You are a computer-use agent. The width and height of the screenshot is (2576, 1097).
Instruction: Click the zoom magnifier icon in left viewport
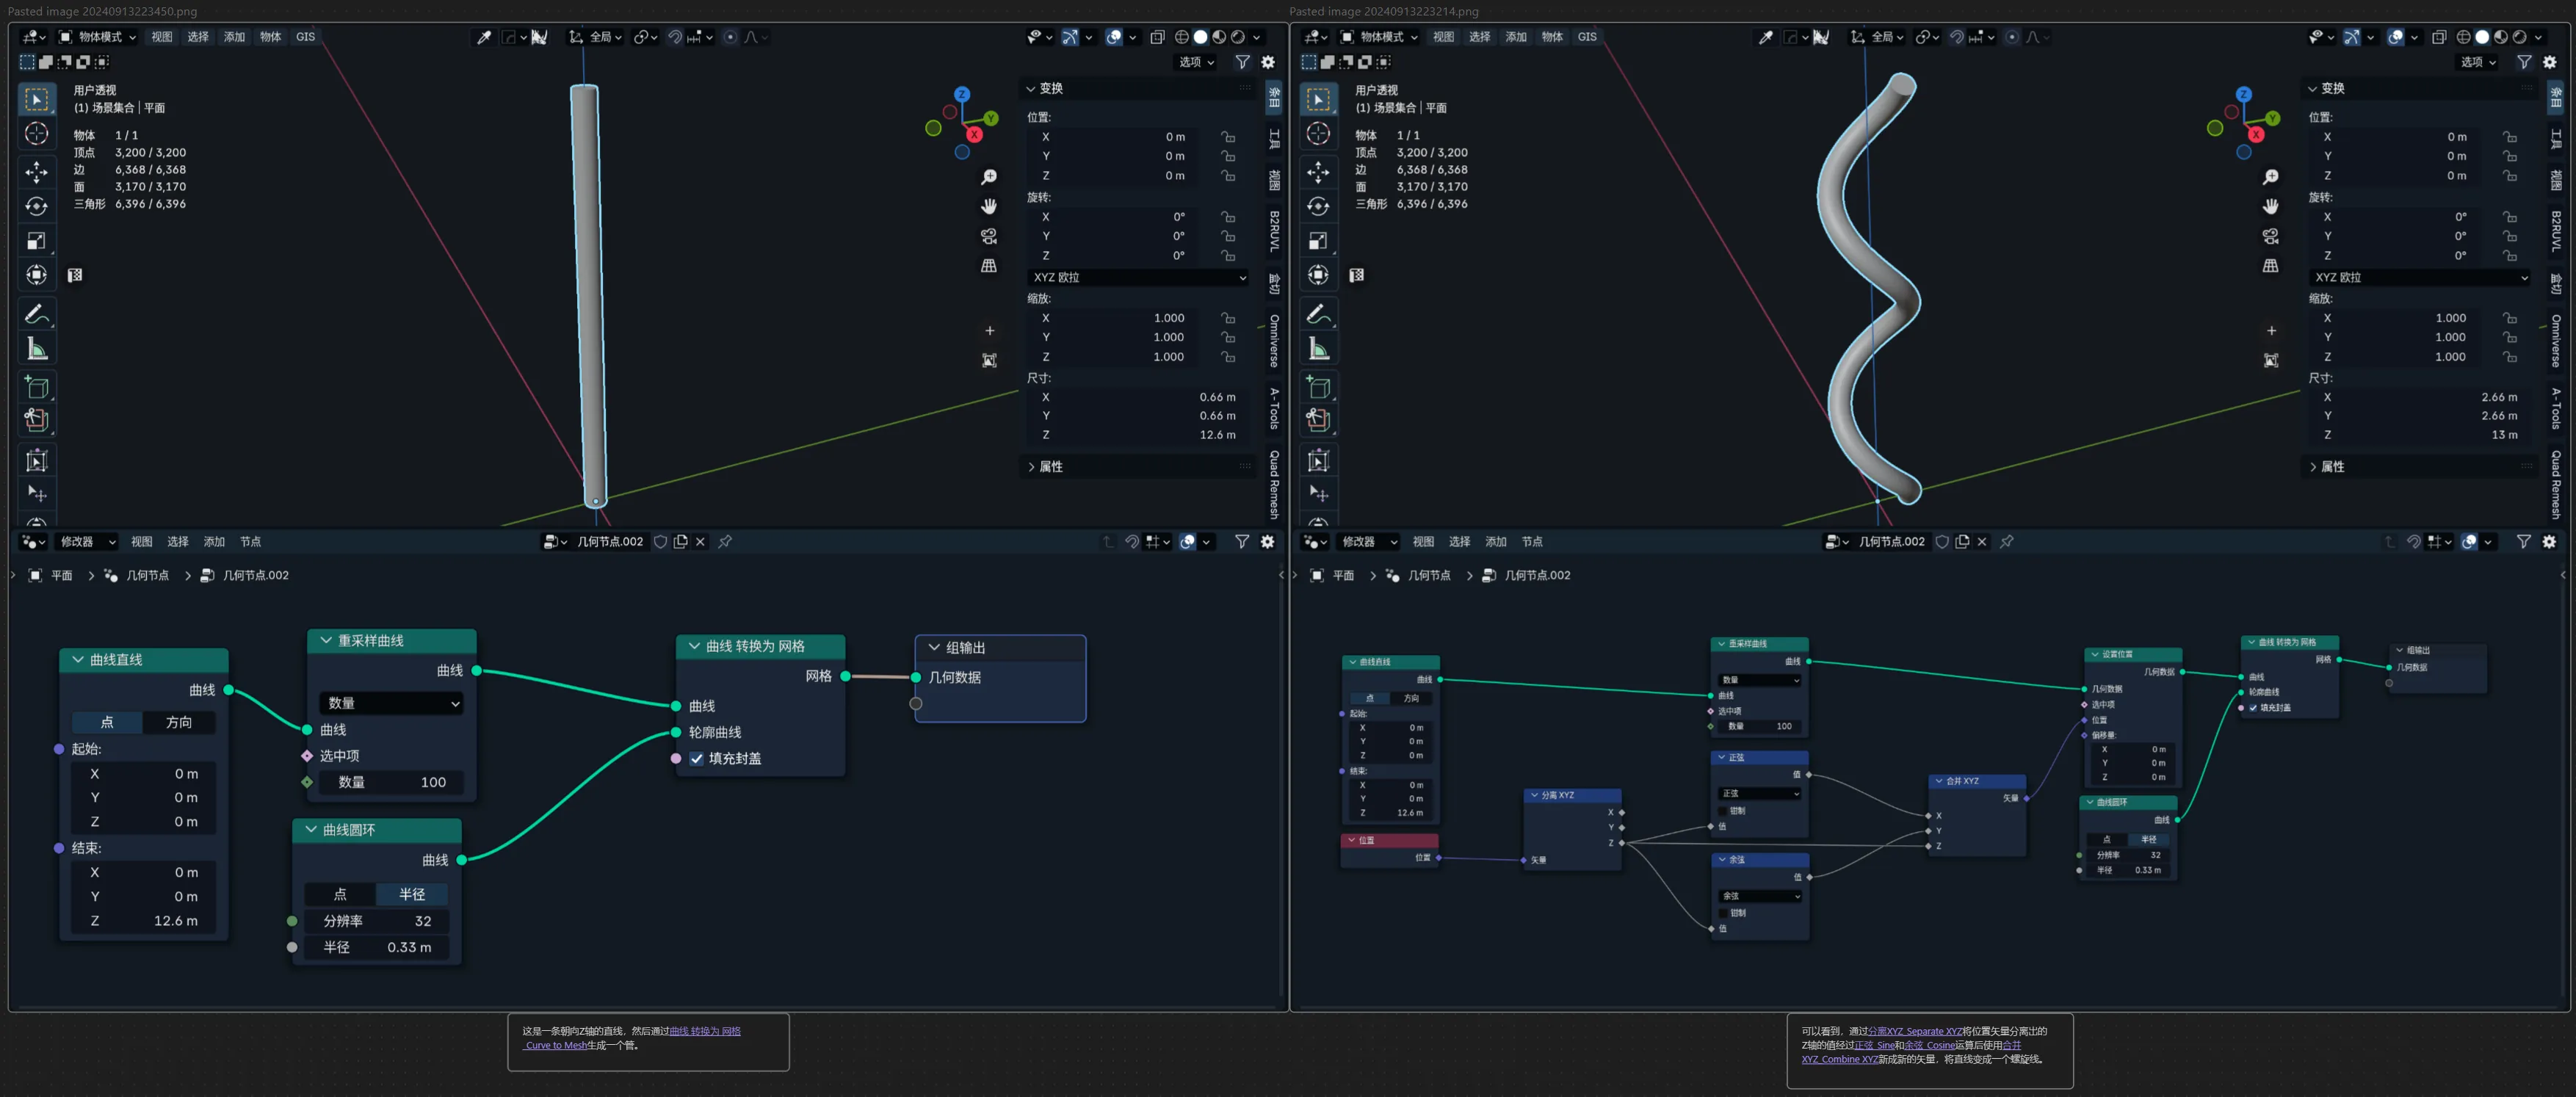click(x=989, y=177)
